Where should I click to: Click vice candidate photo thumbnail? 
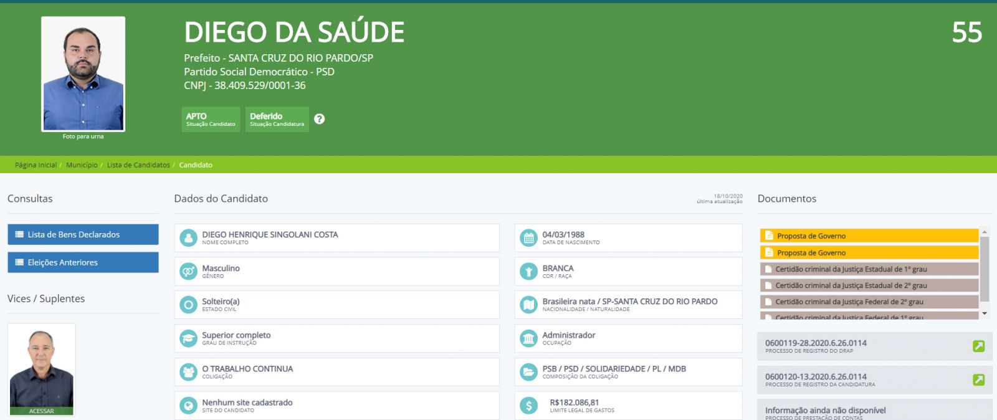[42, 369]
